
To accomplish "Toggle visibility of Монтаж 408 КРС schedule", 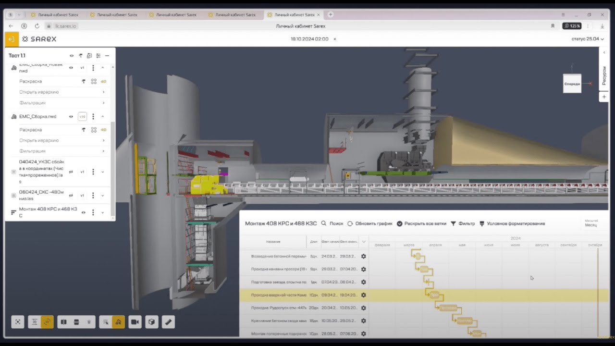I will point(83,212).
